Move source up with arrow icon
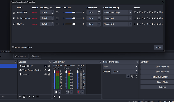This screenshot has height=102, width=174. click(34, 97)
